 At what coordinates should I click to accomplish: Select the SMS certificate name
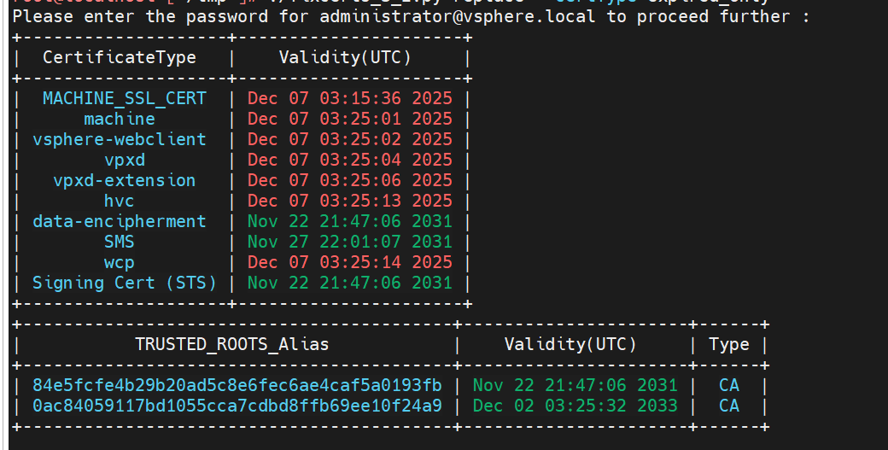tap(119, 242)
